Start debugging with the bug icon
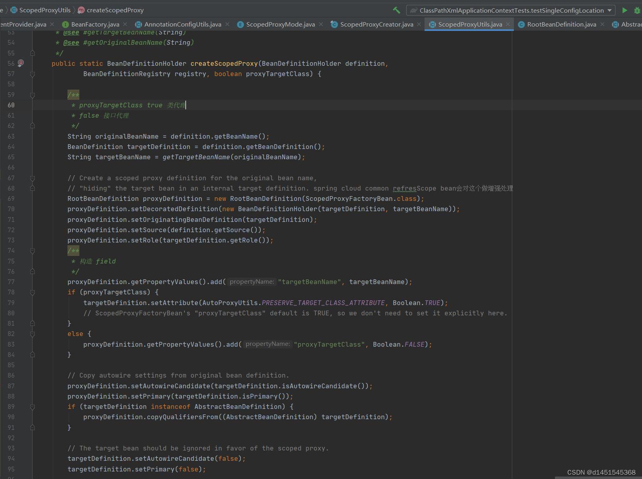 [637, 10]
